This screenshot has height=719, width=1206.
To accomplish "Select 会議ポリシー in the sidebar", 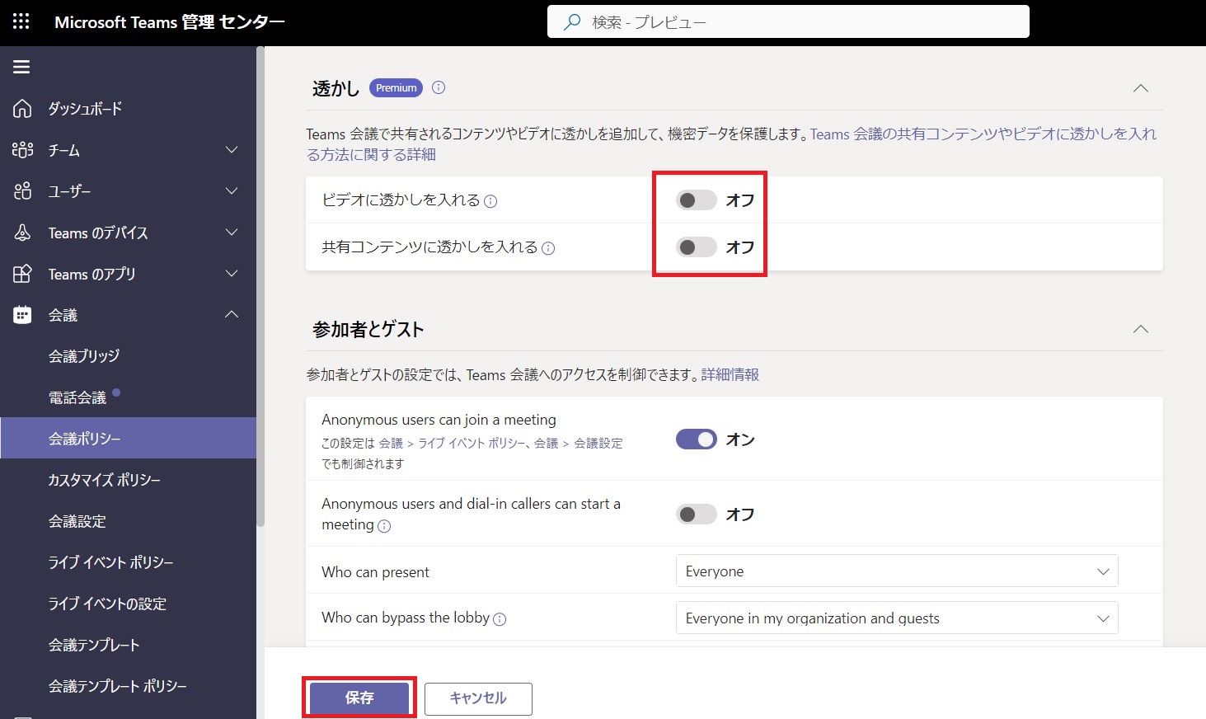I will coord(128,439).
